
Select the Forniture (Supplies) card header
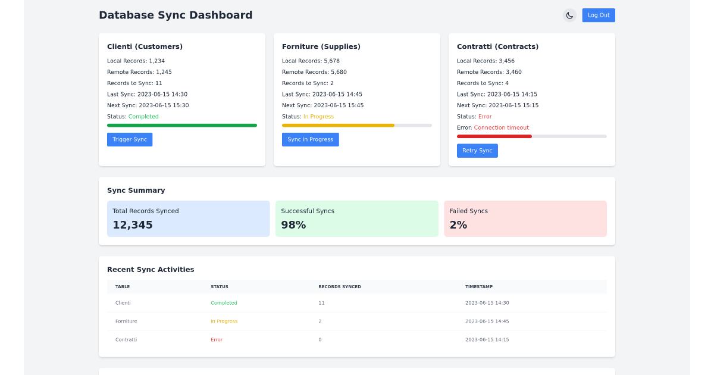coord(321,46)
